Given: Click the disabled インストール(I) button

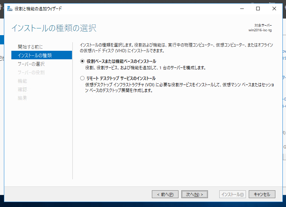Looking at the screenshot, I should tap(232, 195).
